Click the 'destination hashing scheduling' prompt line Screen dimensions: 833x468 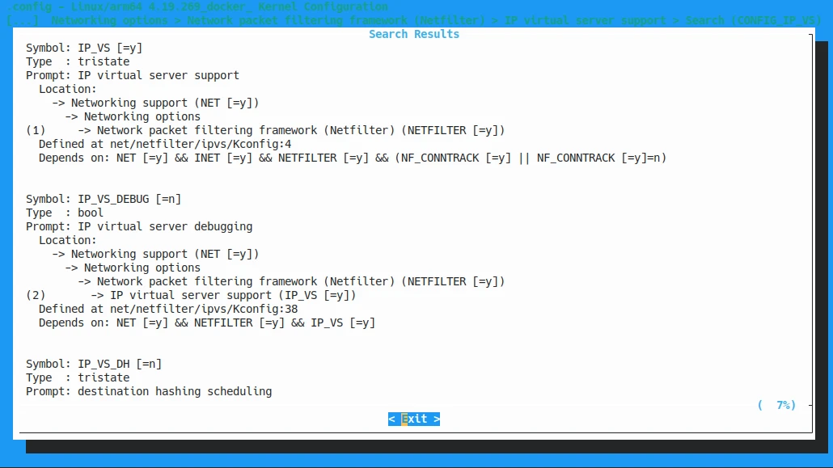click(148, 391)
